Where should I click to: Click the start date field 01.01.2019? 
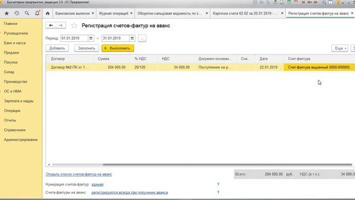pyautogui.click(x=74, y=38)
